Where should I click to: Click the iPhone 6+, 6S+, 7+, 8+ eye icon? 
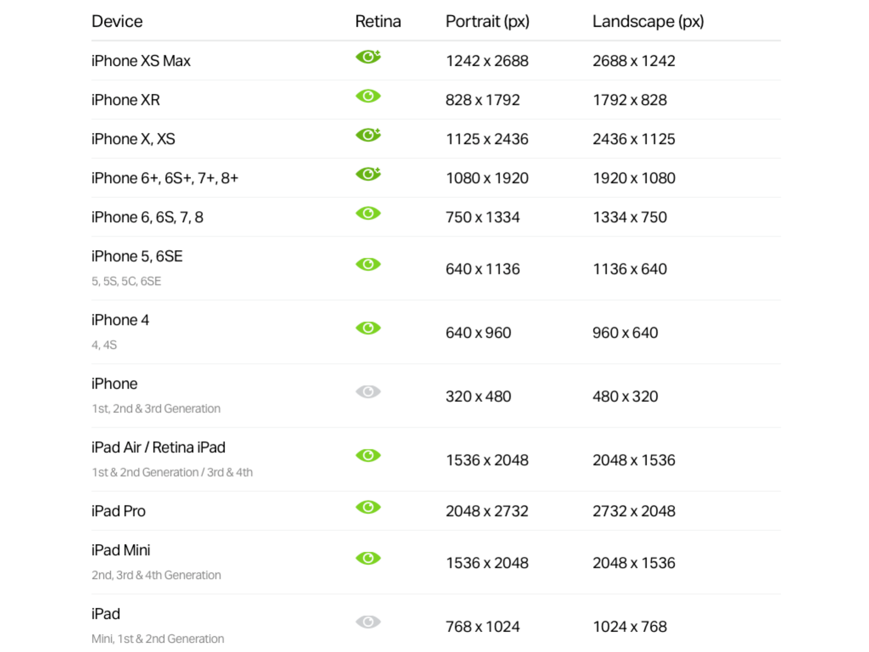click(x=368, y=174)
